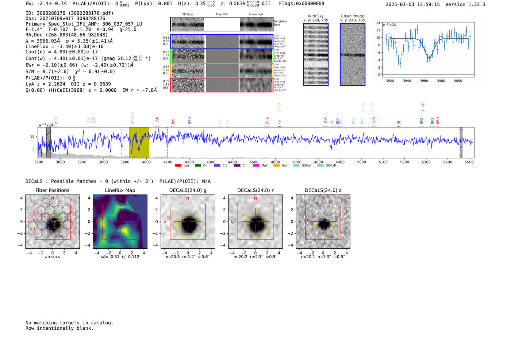The width and height of the screenshot is (511, 348).
Task: Click the Flags:0x00000009 header text
Action: coord(301,4)
